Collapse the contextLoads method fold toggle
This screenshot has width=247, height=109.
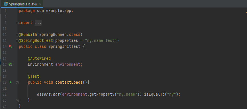17,83
